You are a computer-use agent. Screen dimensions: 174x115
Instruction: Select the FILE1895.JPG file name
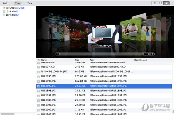[x=48, y=76]
